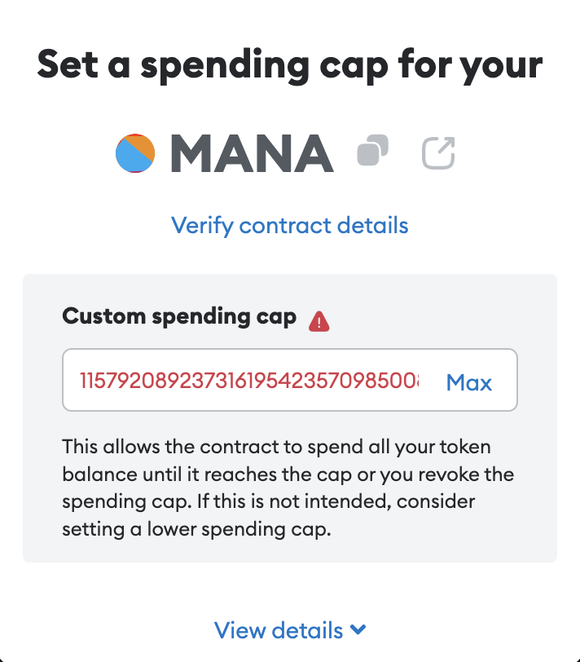Click the View details text link
580x662 pixels.
tap(278, 630)
